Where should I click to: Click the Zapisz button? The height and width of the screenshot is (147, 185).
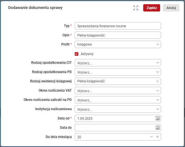(x=152, y=8)
